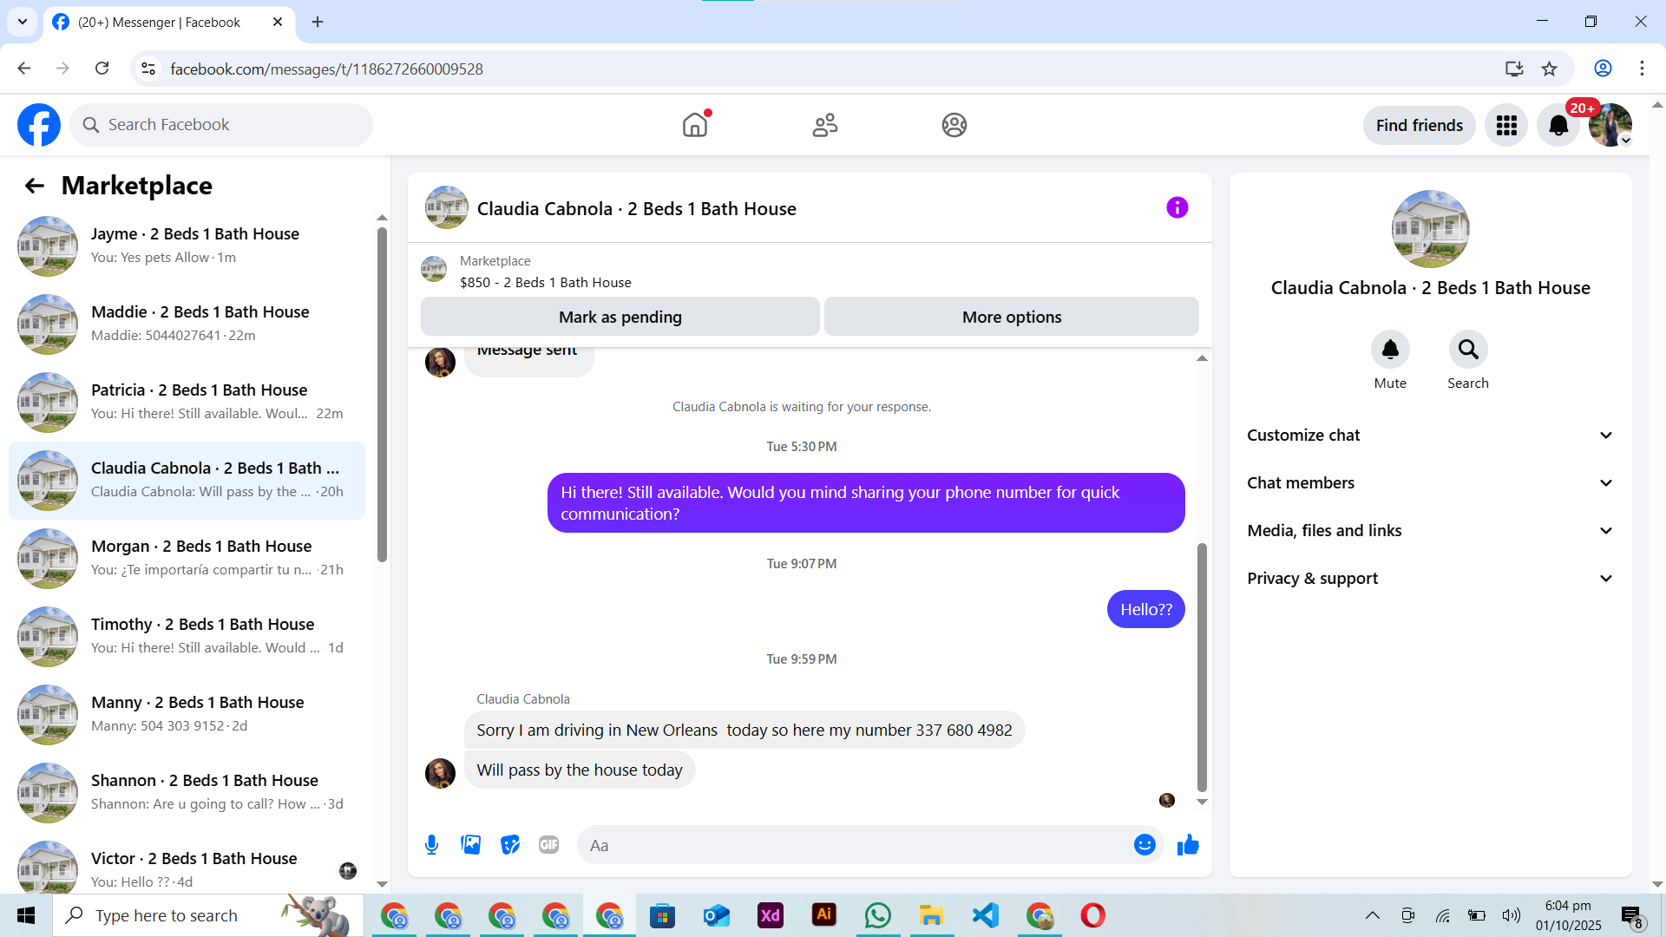Open the tab search dropdown

[x=23, y=22]
